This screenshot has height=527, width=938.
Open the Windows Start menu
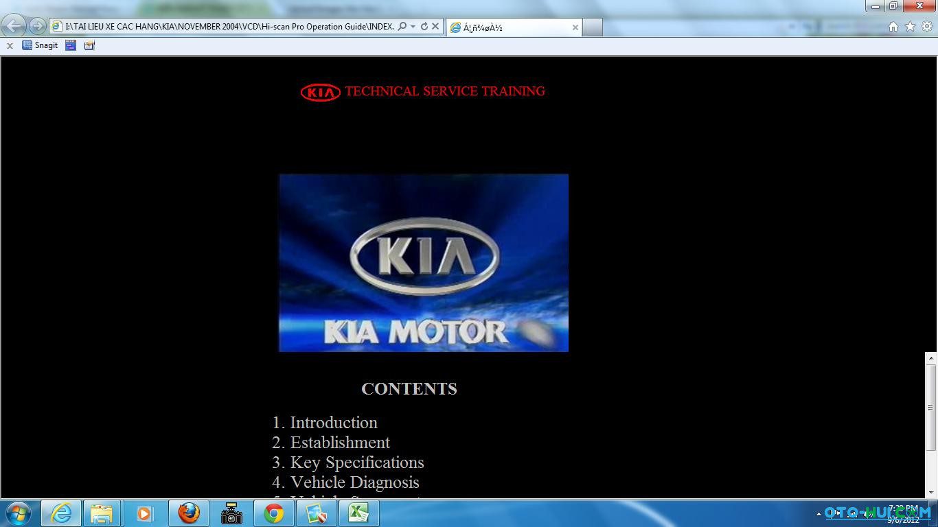(19, 513)
